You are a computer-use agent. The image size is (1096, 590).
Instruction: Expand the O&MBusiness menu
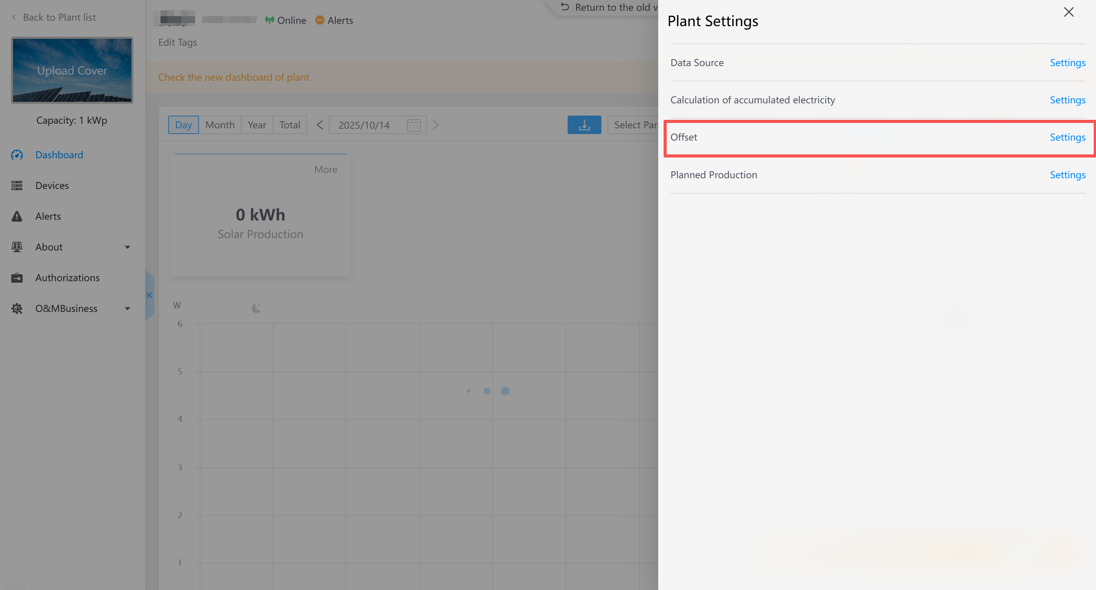127,308
